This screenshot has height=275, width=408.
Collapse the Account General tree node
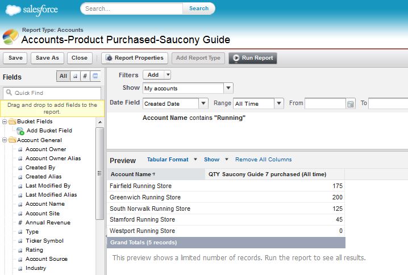[5, 140]
